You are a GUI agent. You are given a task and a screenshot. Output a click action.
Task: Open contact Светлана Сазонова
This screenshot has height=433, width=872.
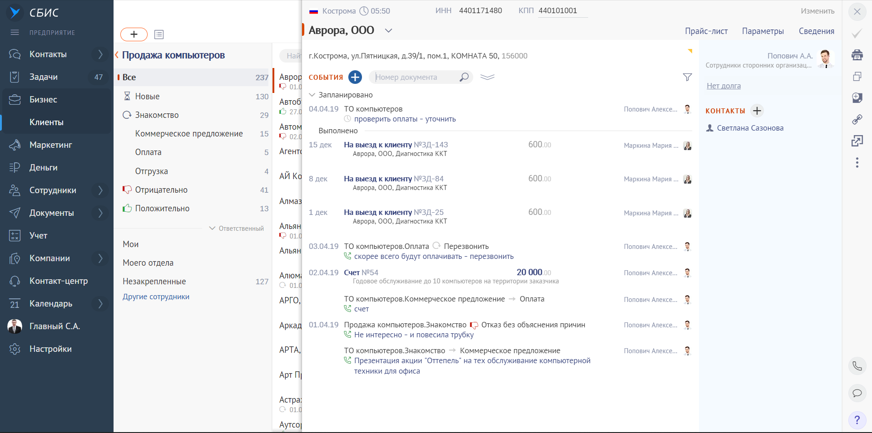[750, 128]
